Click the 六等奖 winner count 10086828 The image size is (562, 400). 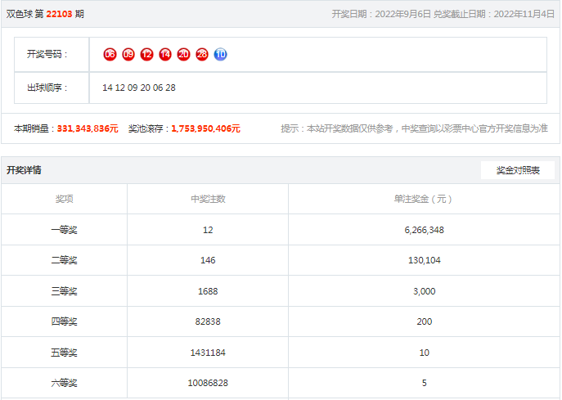click(x=208, y=383)
